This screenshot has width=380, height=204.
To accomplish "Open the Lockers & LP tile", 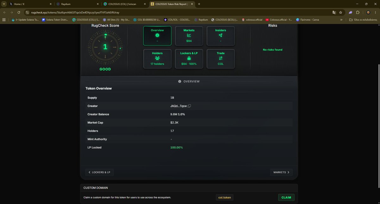I will pos(189,59).
